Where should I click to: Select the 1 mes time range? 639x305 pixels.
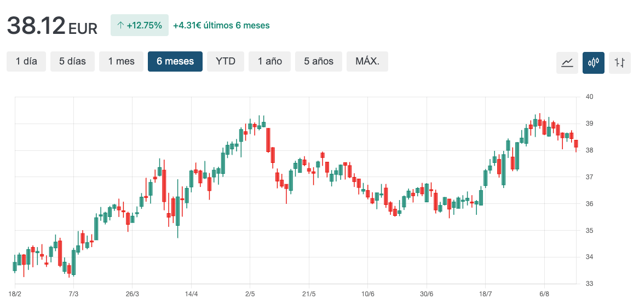122,61
